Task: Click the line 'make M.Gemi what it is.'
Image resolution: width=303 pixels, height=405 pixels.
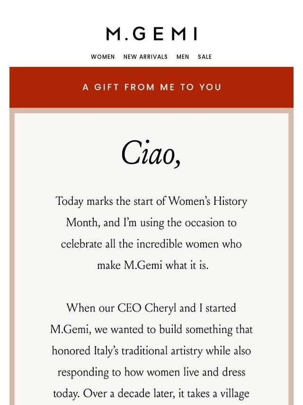Action: pos(152,266)
